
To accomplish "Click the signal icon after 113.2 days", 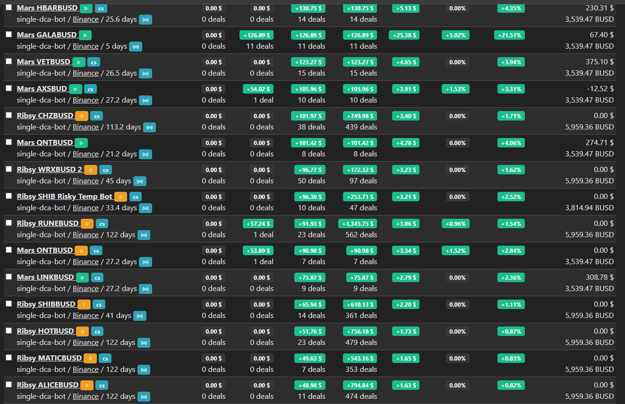I will 150,127.
